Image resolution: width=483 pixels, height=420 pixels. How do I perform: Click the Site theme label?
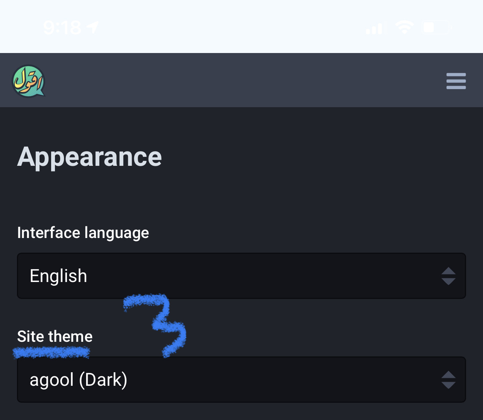pyautogui.click(x=55, y=337)
